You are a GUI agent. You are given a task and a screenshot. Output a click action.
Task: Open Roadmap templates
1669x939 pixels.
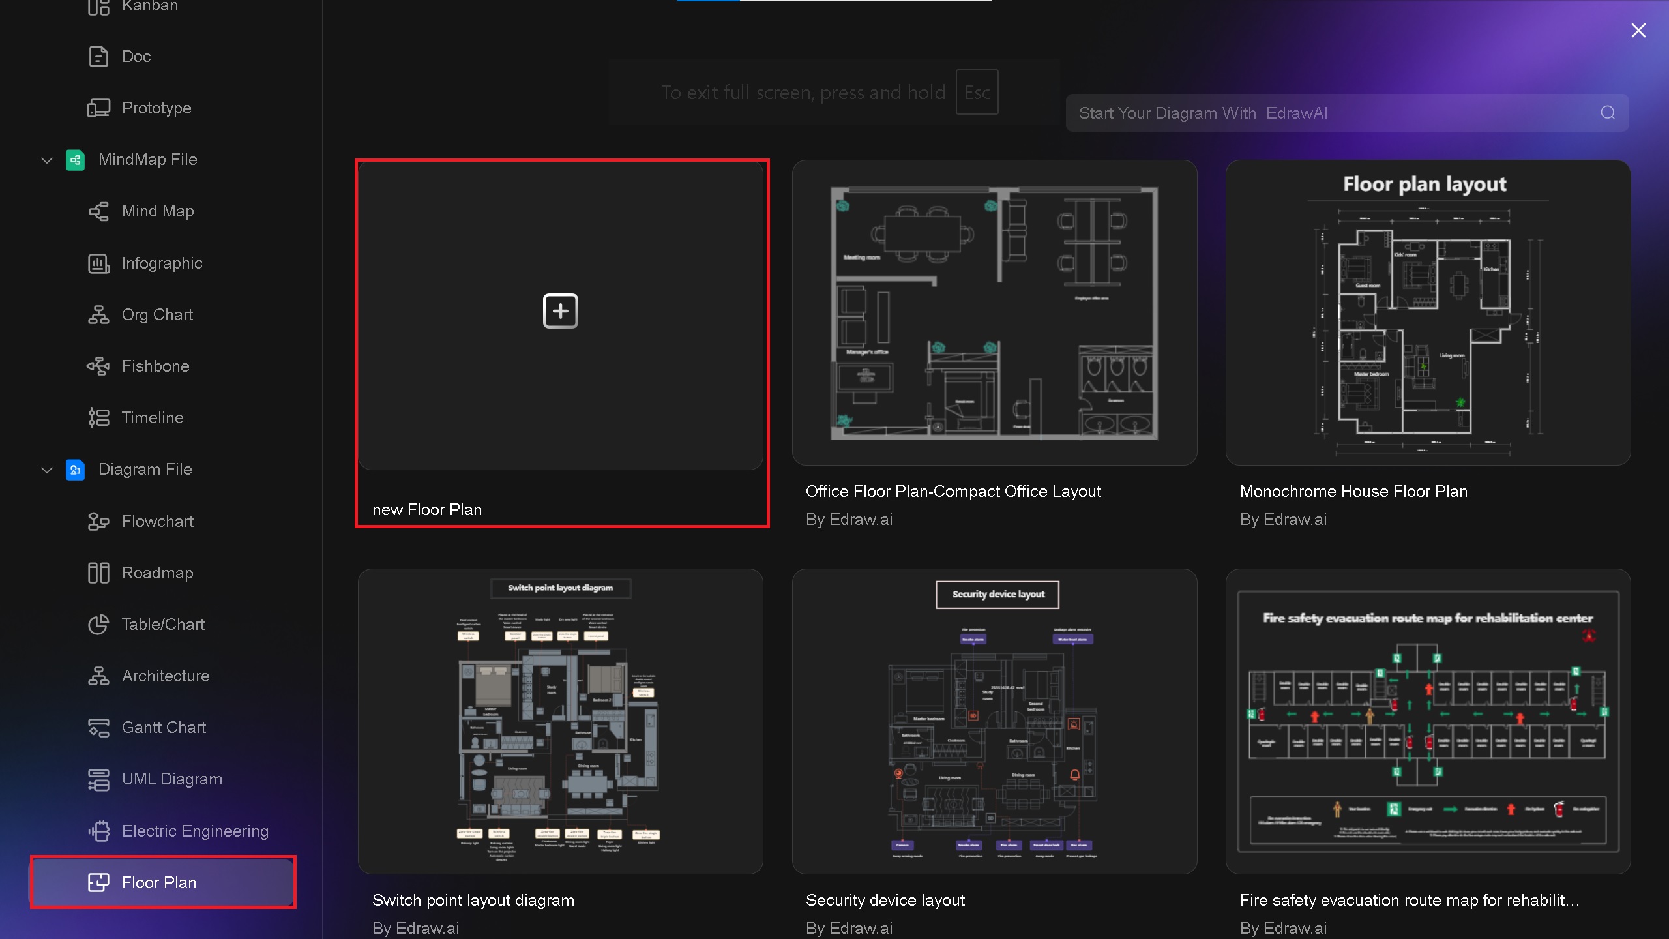tap(163, 573)
